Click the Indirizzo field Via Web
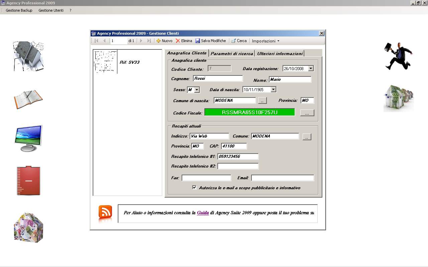Viewport: 428px width, 267px height. 209,136
